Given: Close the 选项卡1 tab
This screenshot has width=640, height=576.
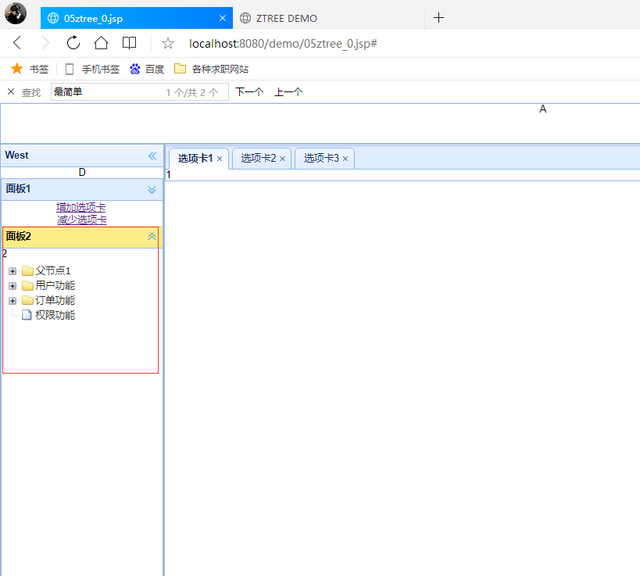Looking at the screenshot, I should pyautogui.click(x=220, y=159).
